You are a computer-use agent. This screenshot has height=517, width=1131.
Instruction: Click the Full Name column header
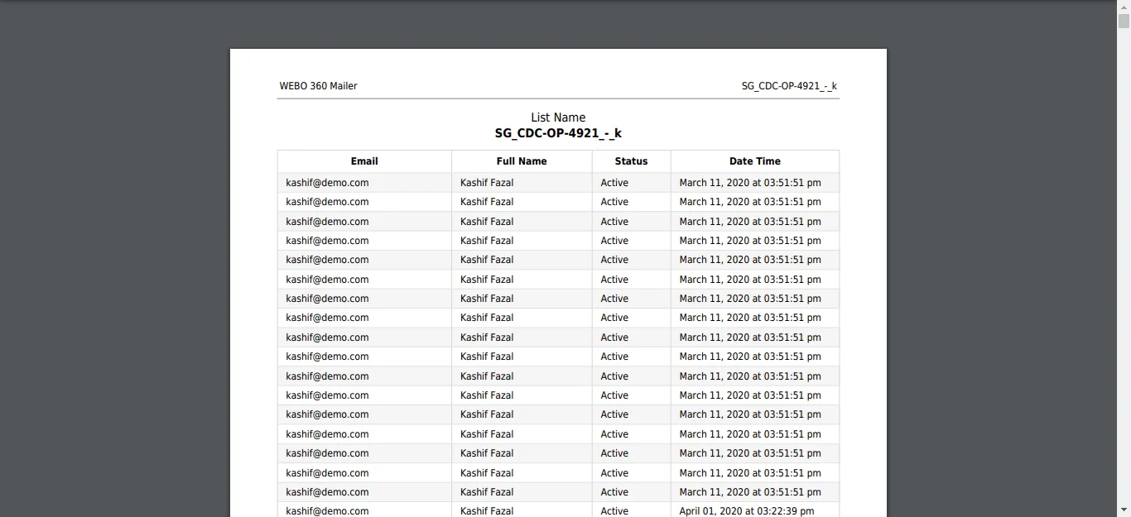522,161
